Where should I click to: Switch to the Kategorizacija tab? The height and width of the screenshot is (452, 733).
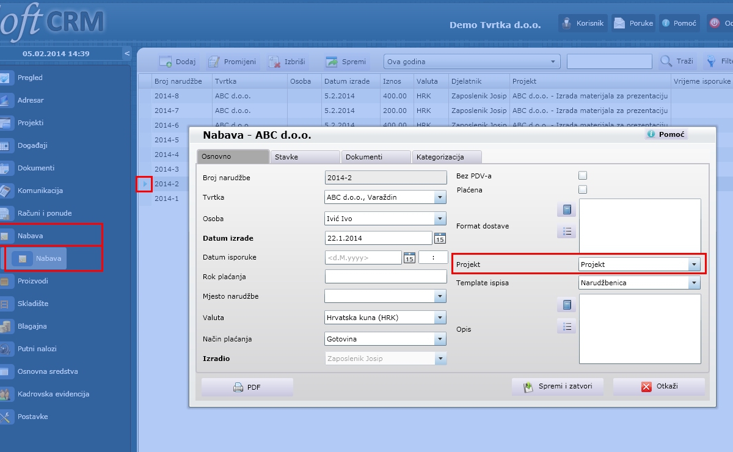pos(447,157)
